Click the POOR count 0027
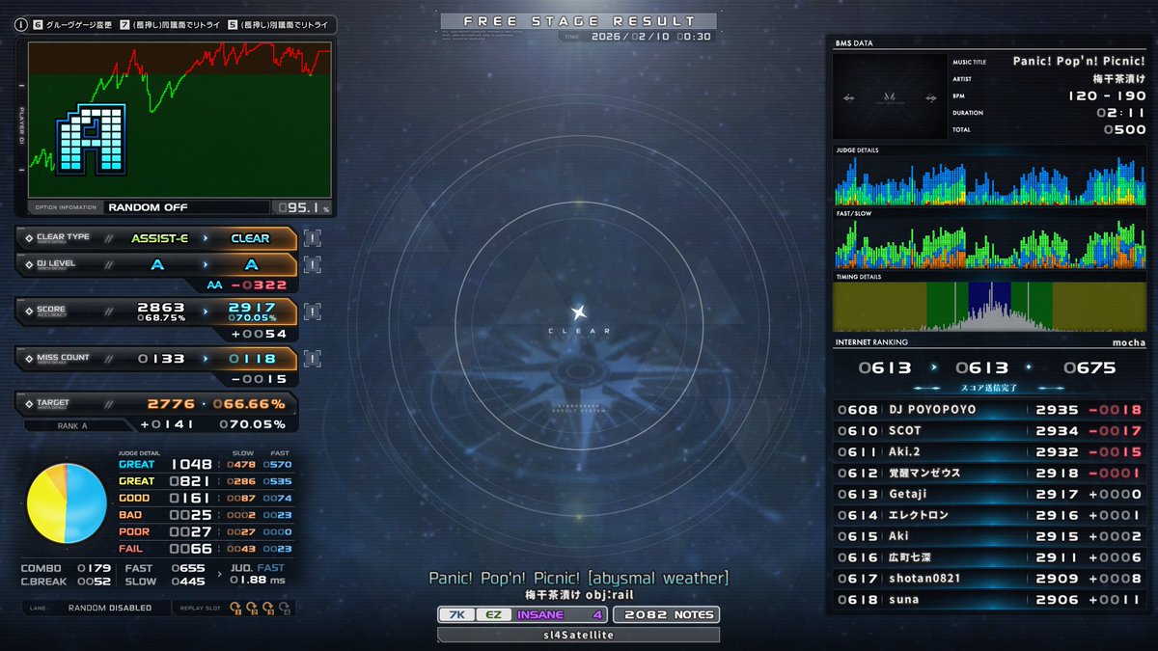Image resolution: width=1158 pixels, height=651 pixels. (190, 531)
